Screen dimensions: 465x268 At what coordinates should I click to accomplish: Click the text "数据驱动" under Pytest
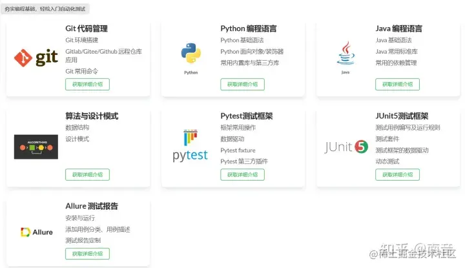click(232, 139)
